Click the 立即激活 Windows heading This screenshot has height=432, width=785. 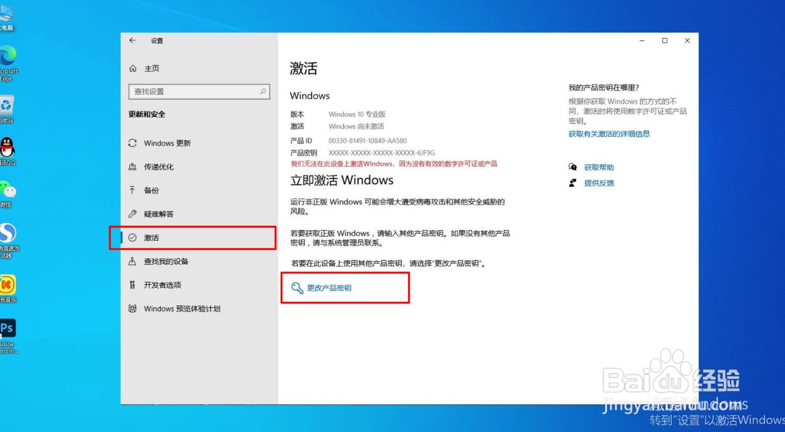tap(342, 181)
